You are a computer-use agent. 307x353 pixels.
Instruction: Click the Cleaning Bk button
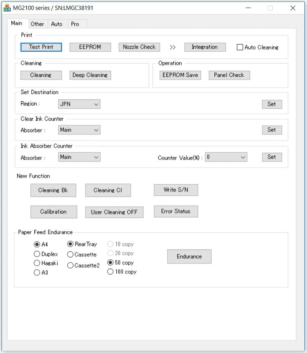[x=53, y=190]
